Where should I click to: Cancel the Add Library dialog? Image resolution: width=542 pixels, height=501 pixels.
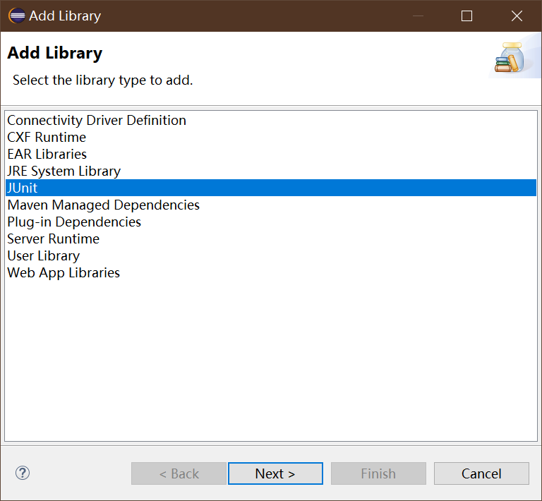point(481,473)
